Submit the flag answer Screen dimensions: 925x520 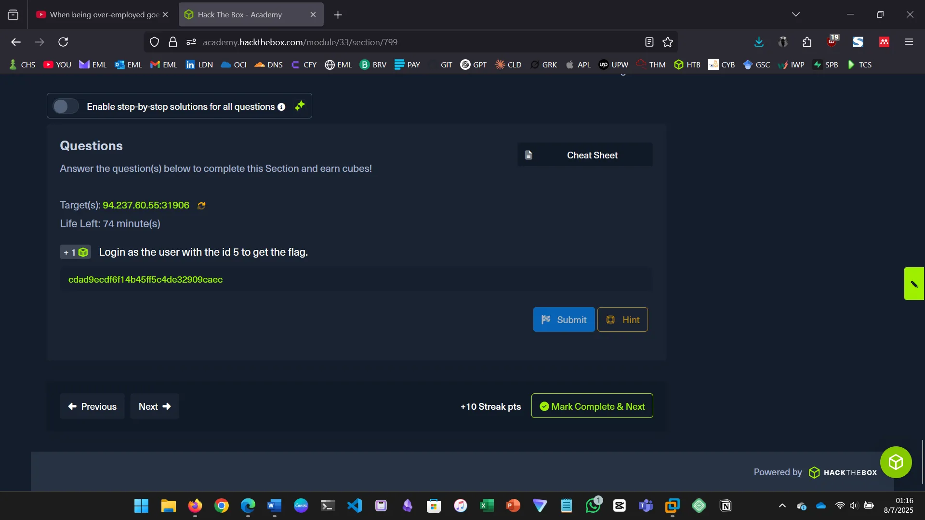point(564,320)
